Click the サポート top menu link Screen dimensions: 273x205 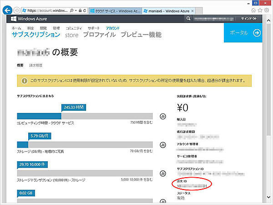[94, 28]
